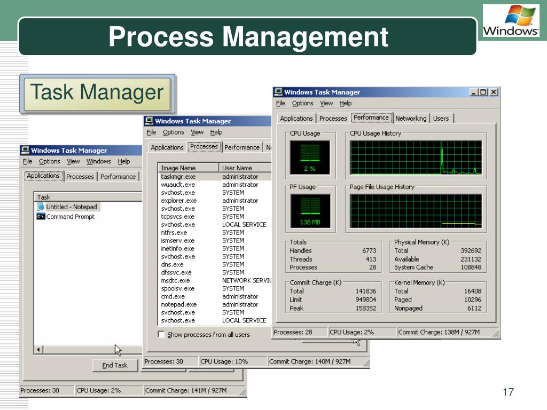
Task: Click the middle Task Manager window's title icon
Action: (x=149, y=121)
